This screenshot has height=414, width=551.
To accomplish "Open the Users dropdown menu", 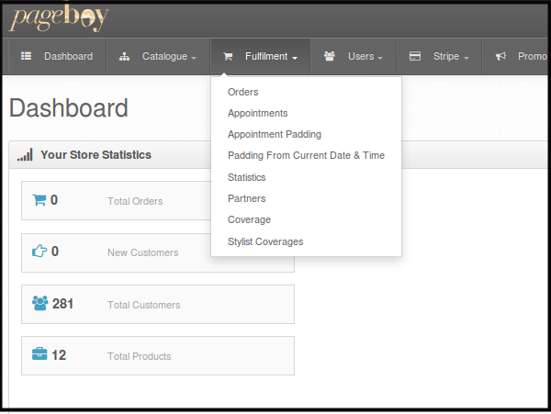I will pos(354,57).
